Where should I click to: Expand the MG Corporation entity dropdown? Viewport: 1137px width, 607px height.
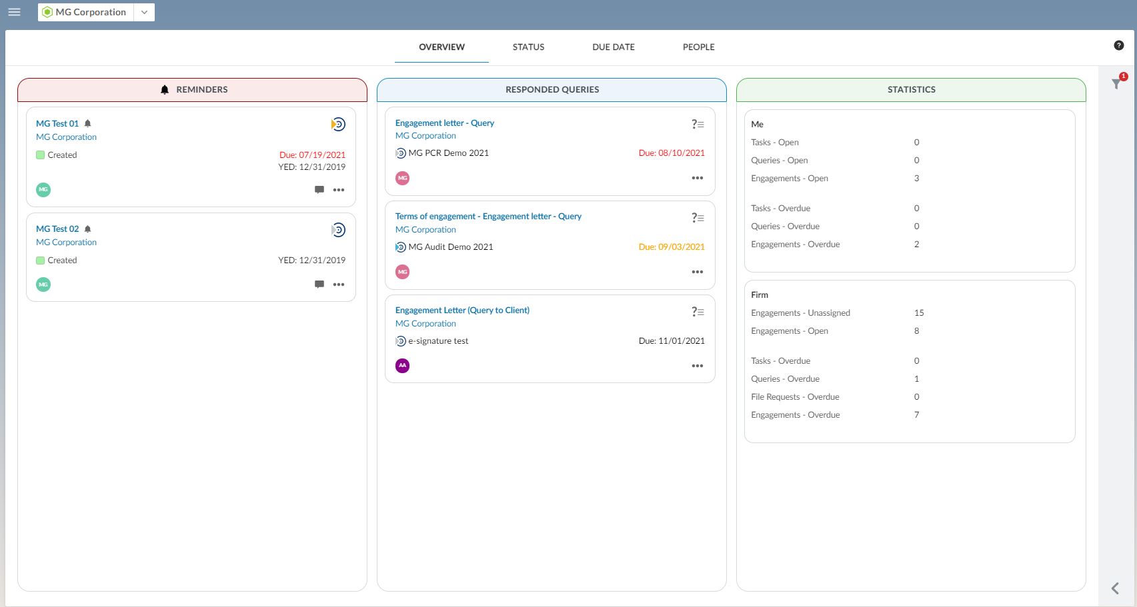tap(144, 12)
